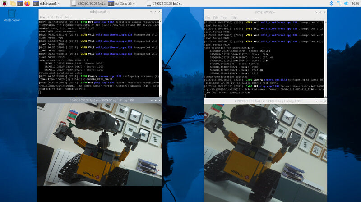The width and height of the screenshot is (361, 202).
Task: Click 'Stream configuration adjusted' in left terminal
Action: click(x=60, y=73)
